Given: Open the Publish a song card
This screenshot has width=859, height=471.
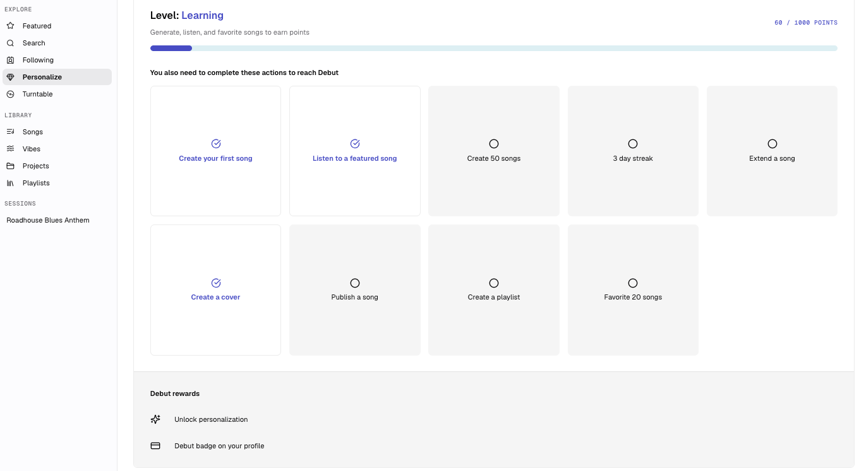Looking at the screenshot, I should click(x=354, y=290).
